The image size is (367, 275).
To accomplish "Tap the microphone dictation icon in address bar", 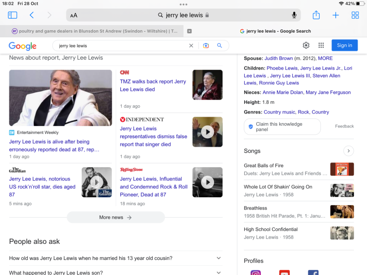I will pyautogui.click(x=294, y=15).
